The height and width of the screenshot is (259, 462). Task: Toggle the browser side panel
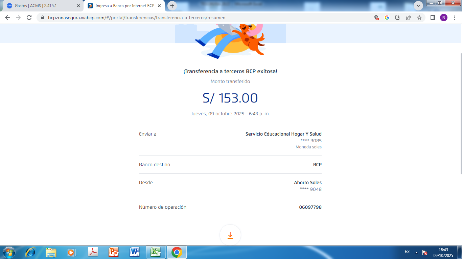coord(433,18)
